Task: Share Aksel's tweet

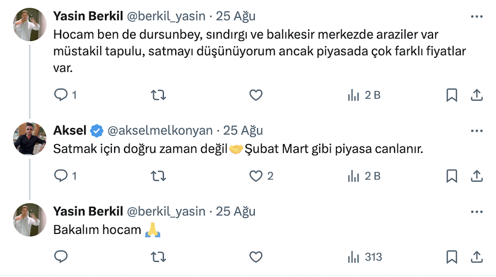Action: 477,176
